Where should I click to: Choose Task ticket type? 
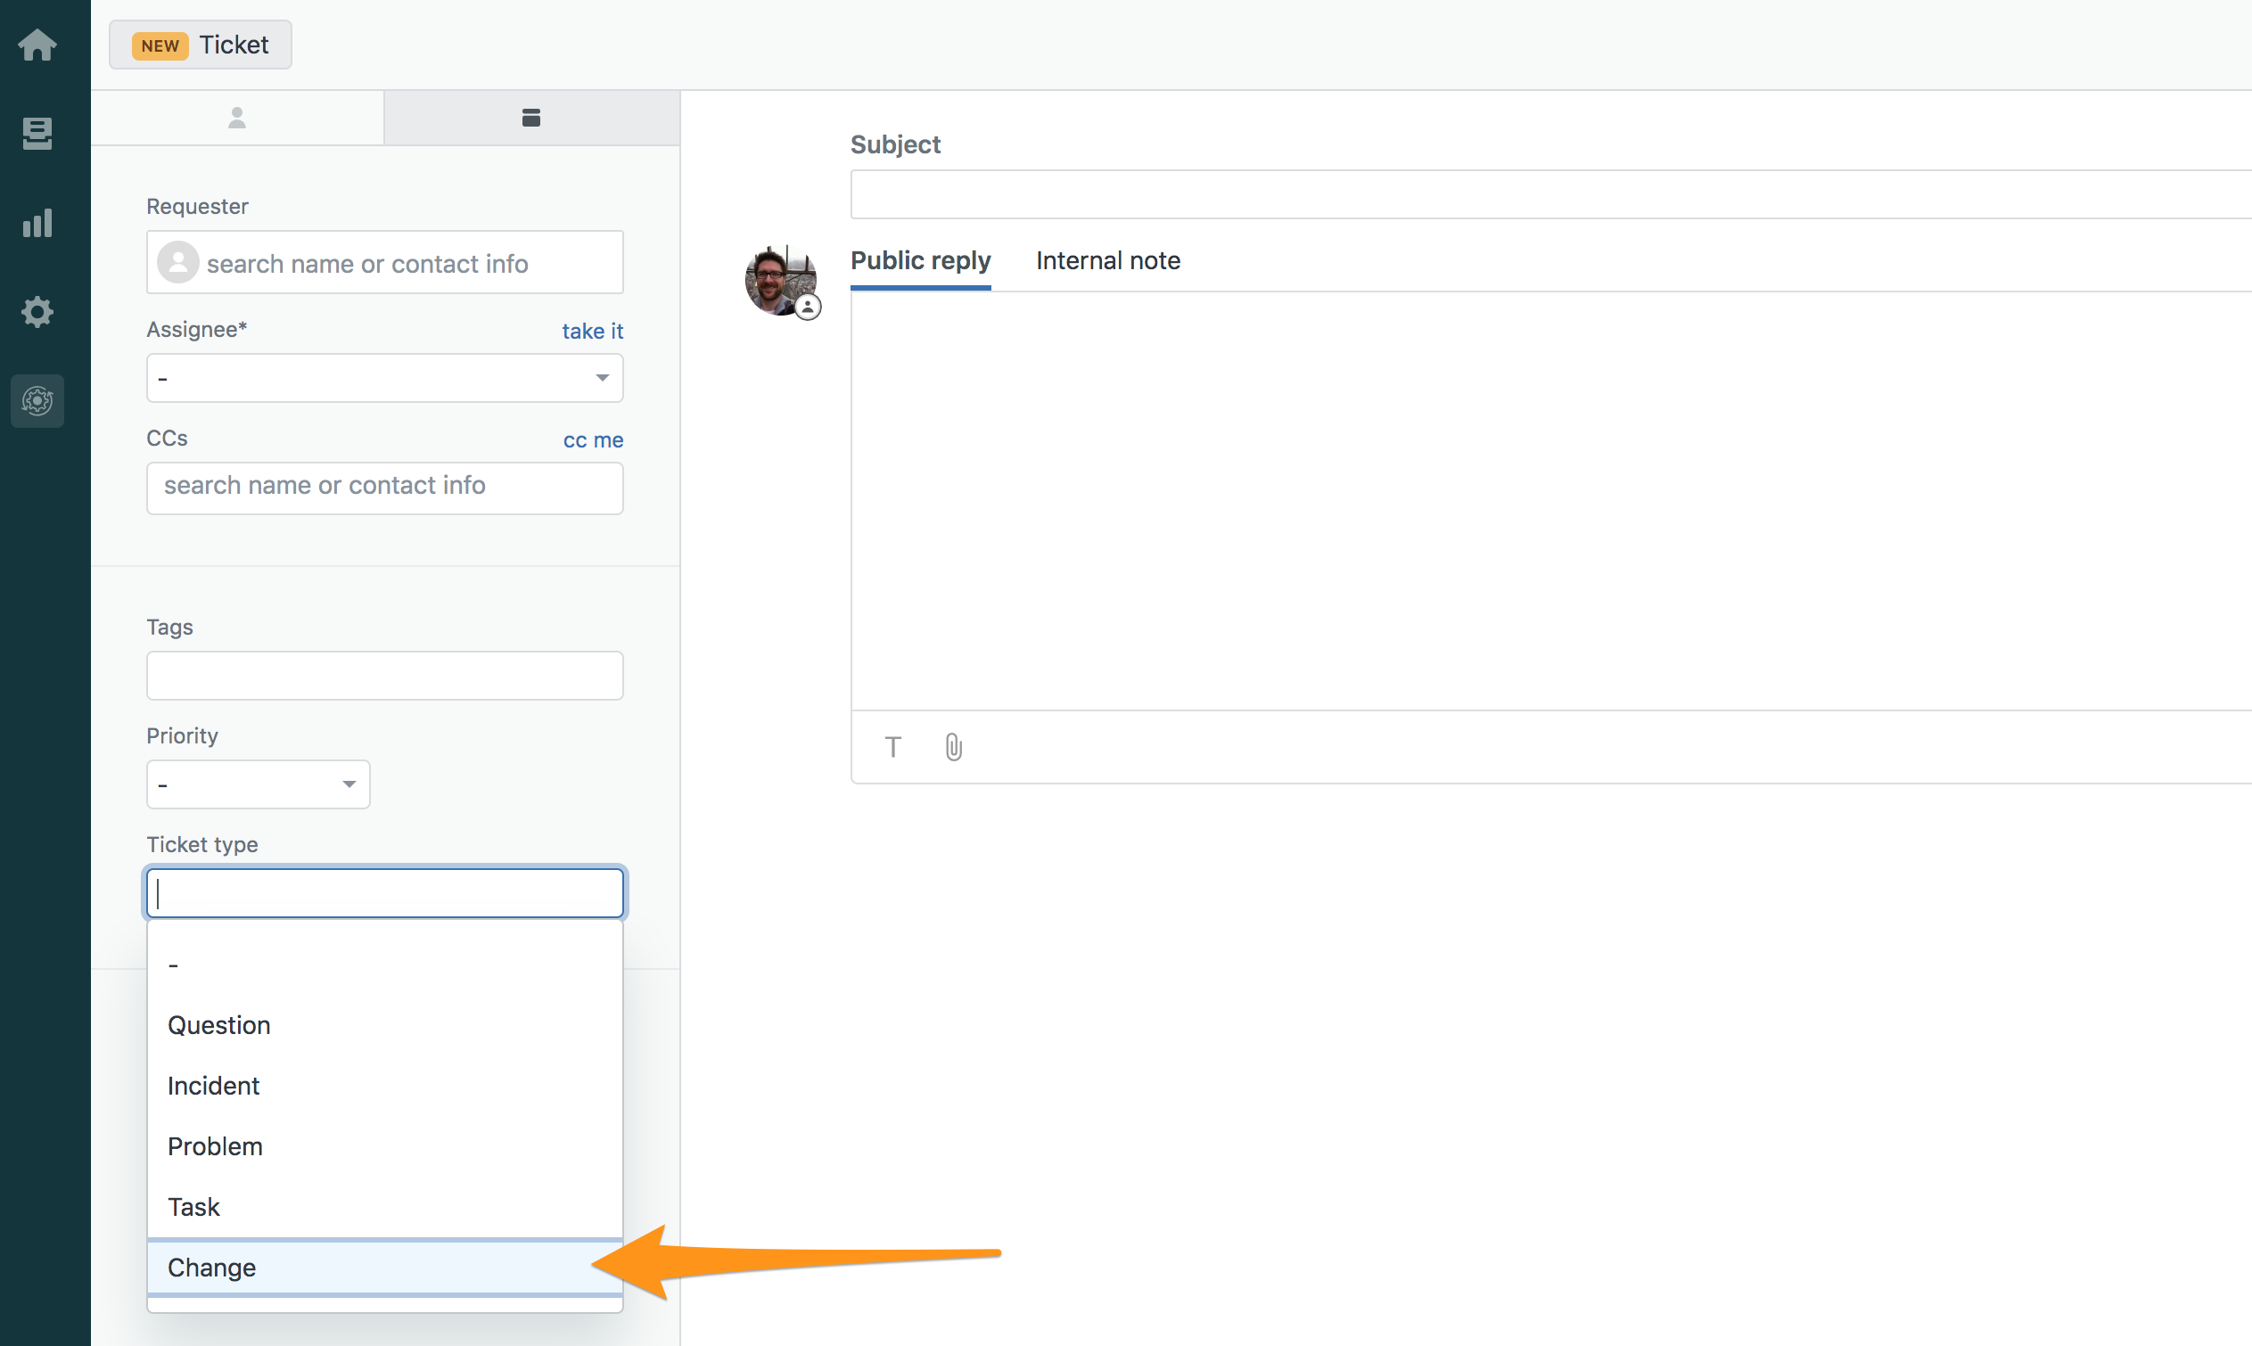(x=384, y=1207)
